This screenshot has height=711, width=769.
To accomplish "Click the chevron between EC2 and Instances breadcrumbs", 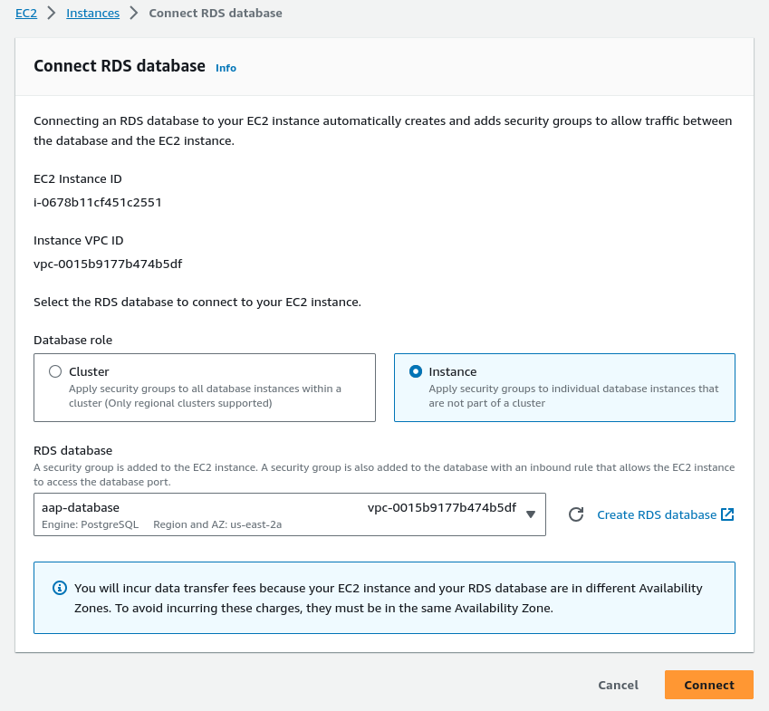I will point(52,14).
